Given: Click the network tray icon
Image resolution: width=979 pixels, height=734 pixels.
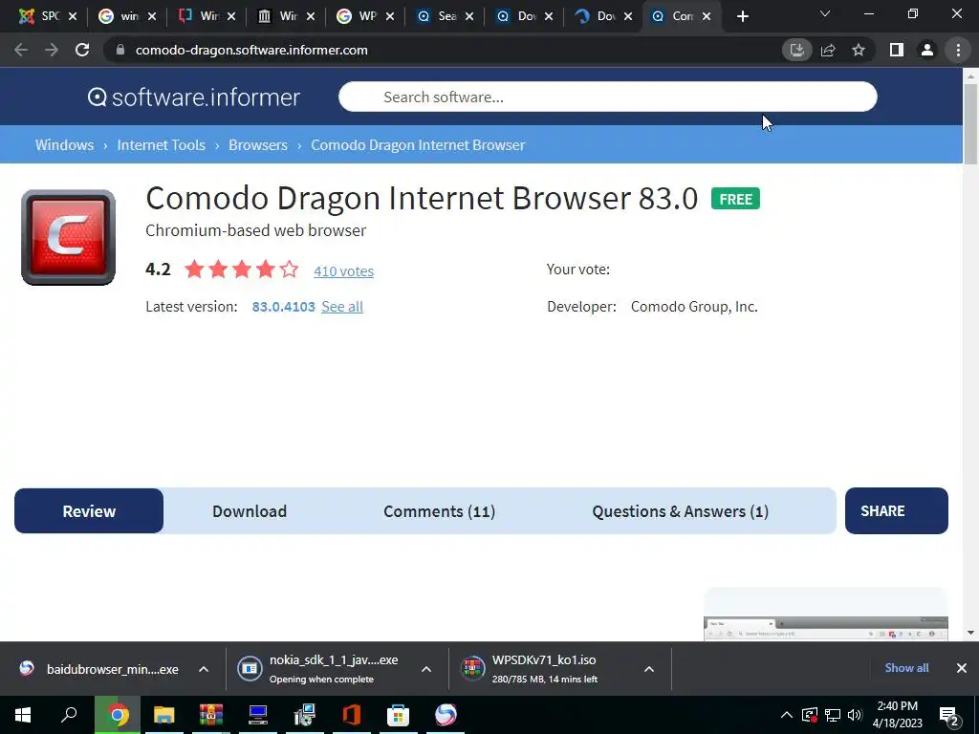Looking at the screenshot, I should click(833, 715).
